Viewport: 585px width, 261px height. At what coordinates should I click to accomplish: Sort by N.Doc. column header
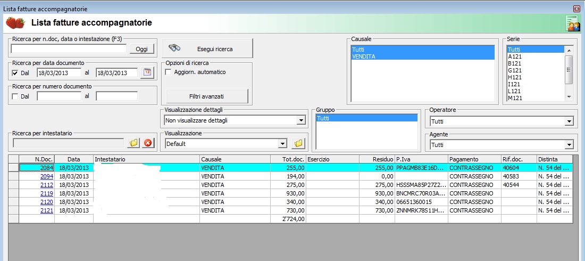pos(37,159)
